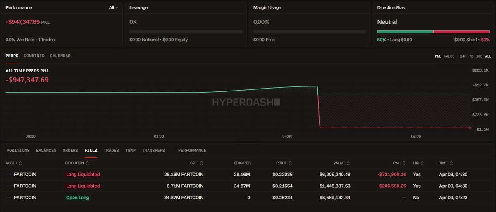496x212 pixels.
Task: Click the 04:00 time axis label
Action: point(287,136)
